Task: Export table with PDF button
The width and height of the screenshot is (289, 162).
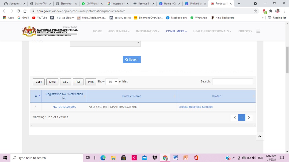Action: [x=78, y=82]
